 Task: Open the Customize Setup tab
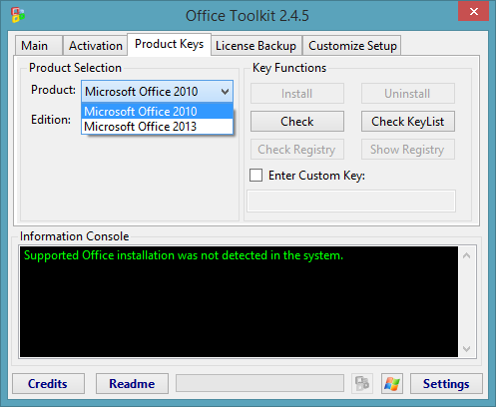[352, 46]
